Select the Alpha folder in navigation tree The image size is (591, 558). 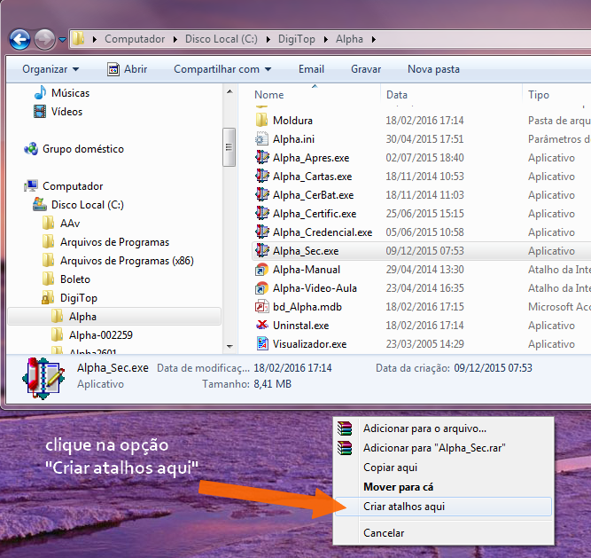114,316
